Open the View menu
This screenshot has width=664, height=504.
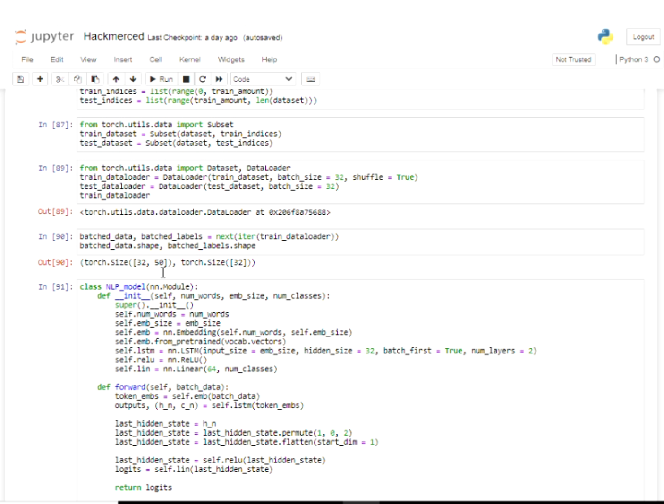pyautogui.click(x=88, y=59)
